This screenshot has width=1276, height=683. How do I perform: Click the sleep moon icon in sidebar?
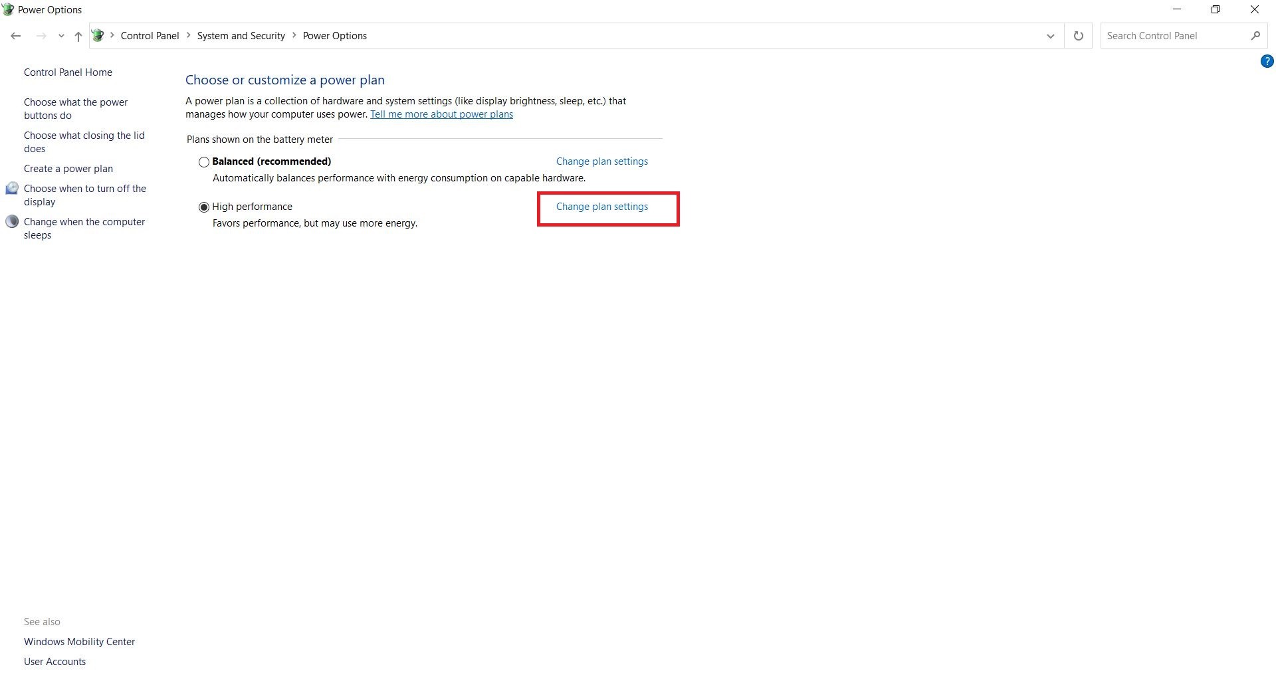click(x=12, y=221)
